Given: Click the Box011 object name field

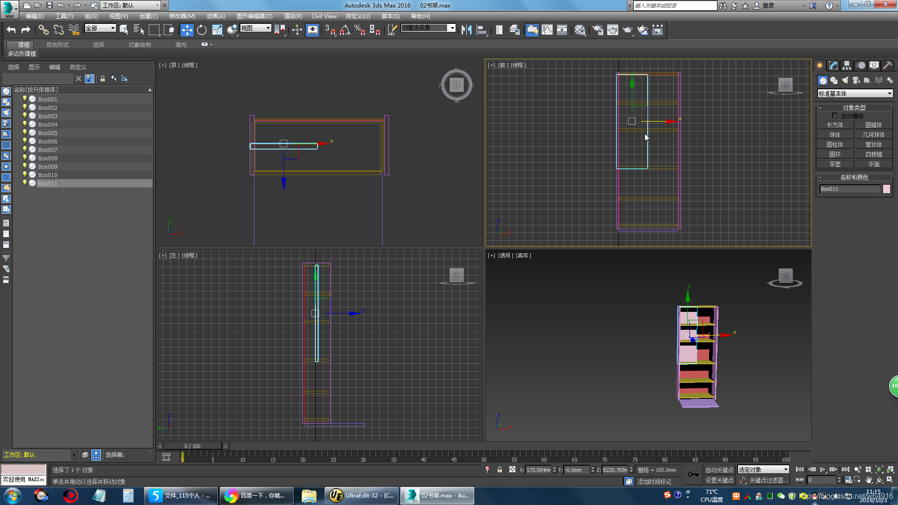Looking at the screenshot, I should coord(850,189).
